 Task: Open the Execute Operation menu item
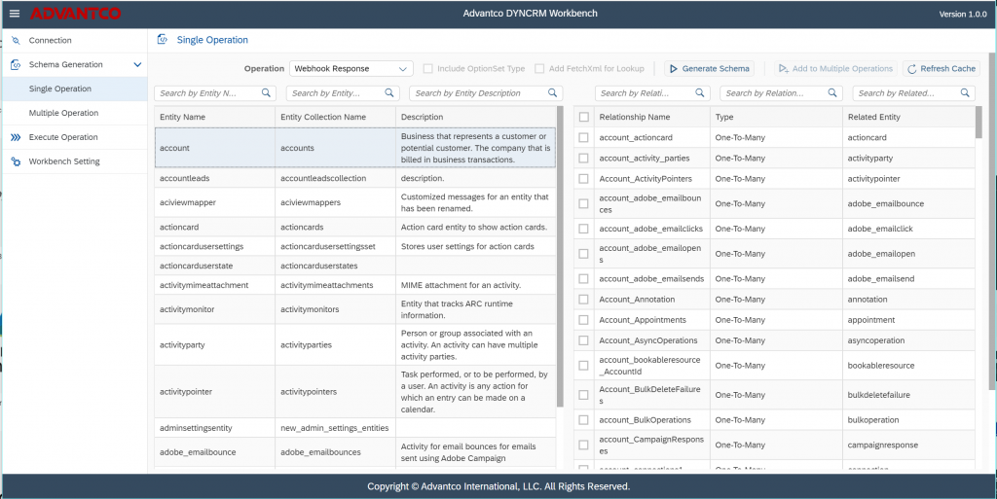(75, 137)
